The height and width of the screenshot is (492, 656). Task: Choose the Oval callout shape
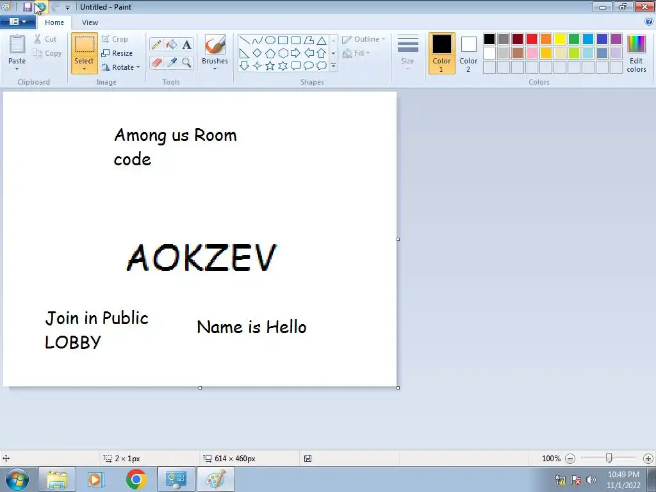point(309,66)
